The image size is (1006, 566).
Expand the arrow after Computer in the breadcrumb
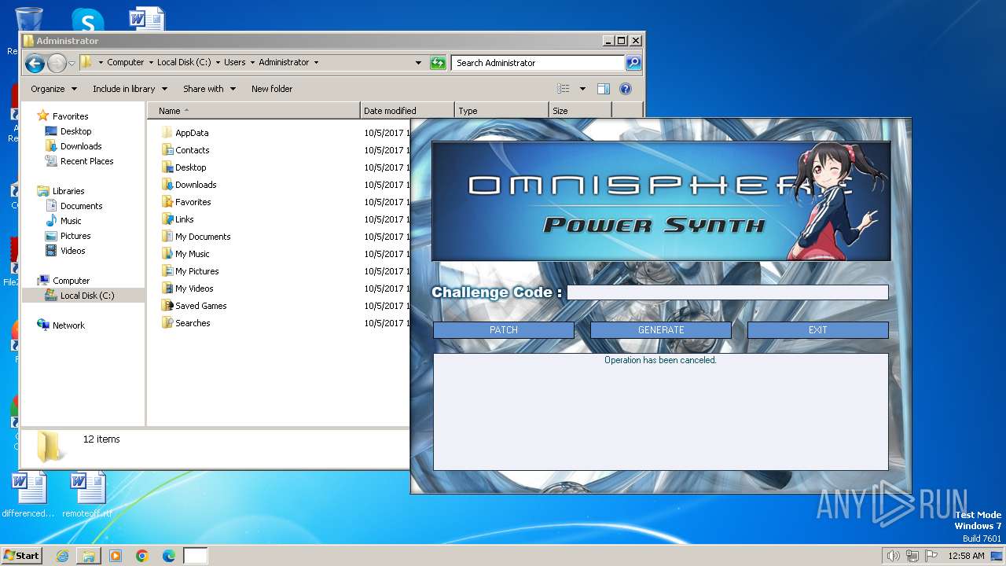pos(152,62)
